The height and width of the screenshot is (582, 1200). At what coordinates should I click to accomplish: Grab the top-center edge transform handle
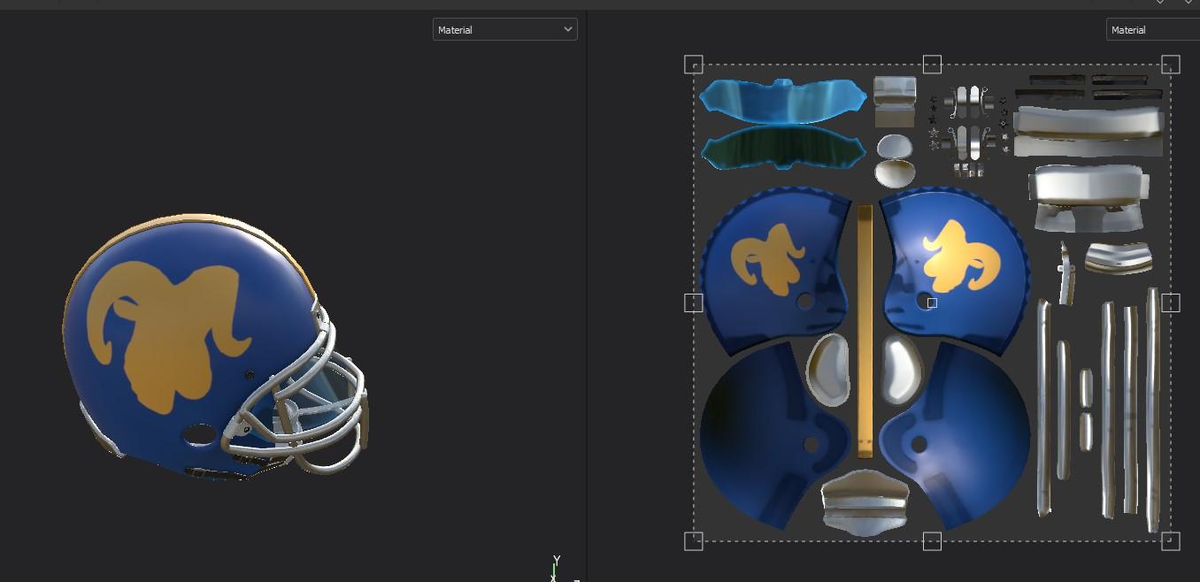[932, 65]
